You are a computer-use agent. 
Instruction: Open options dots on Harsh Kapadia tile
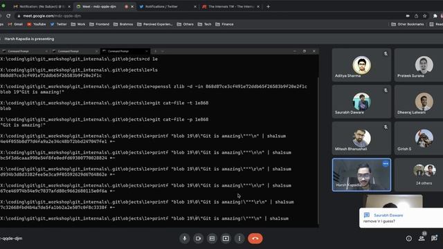(386, 164)
